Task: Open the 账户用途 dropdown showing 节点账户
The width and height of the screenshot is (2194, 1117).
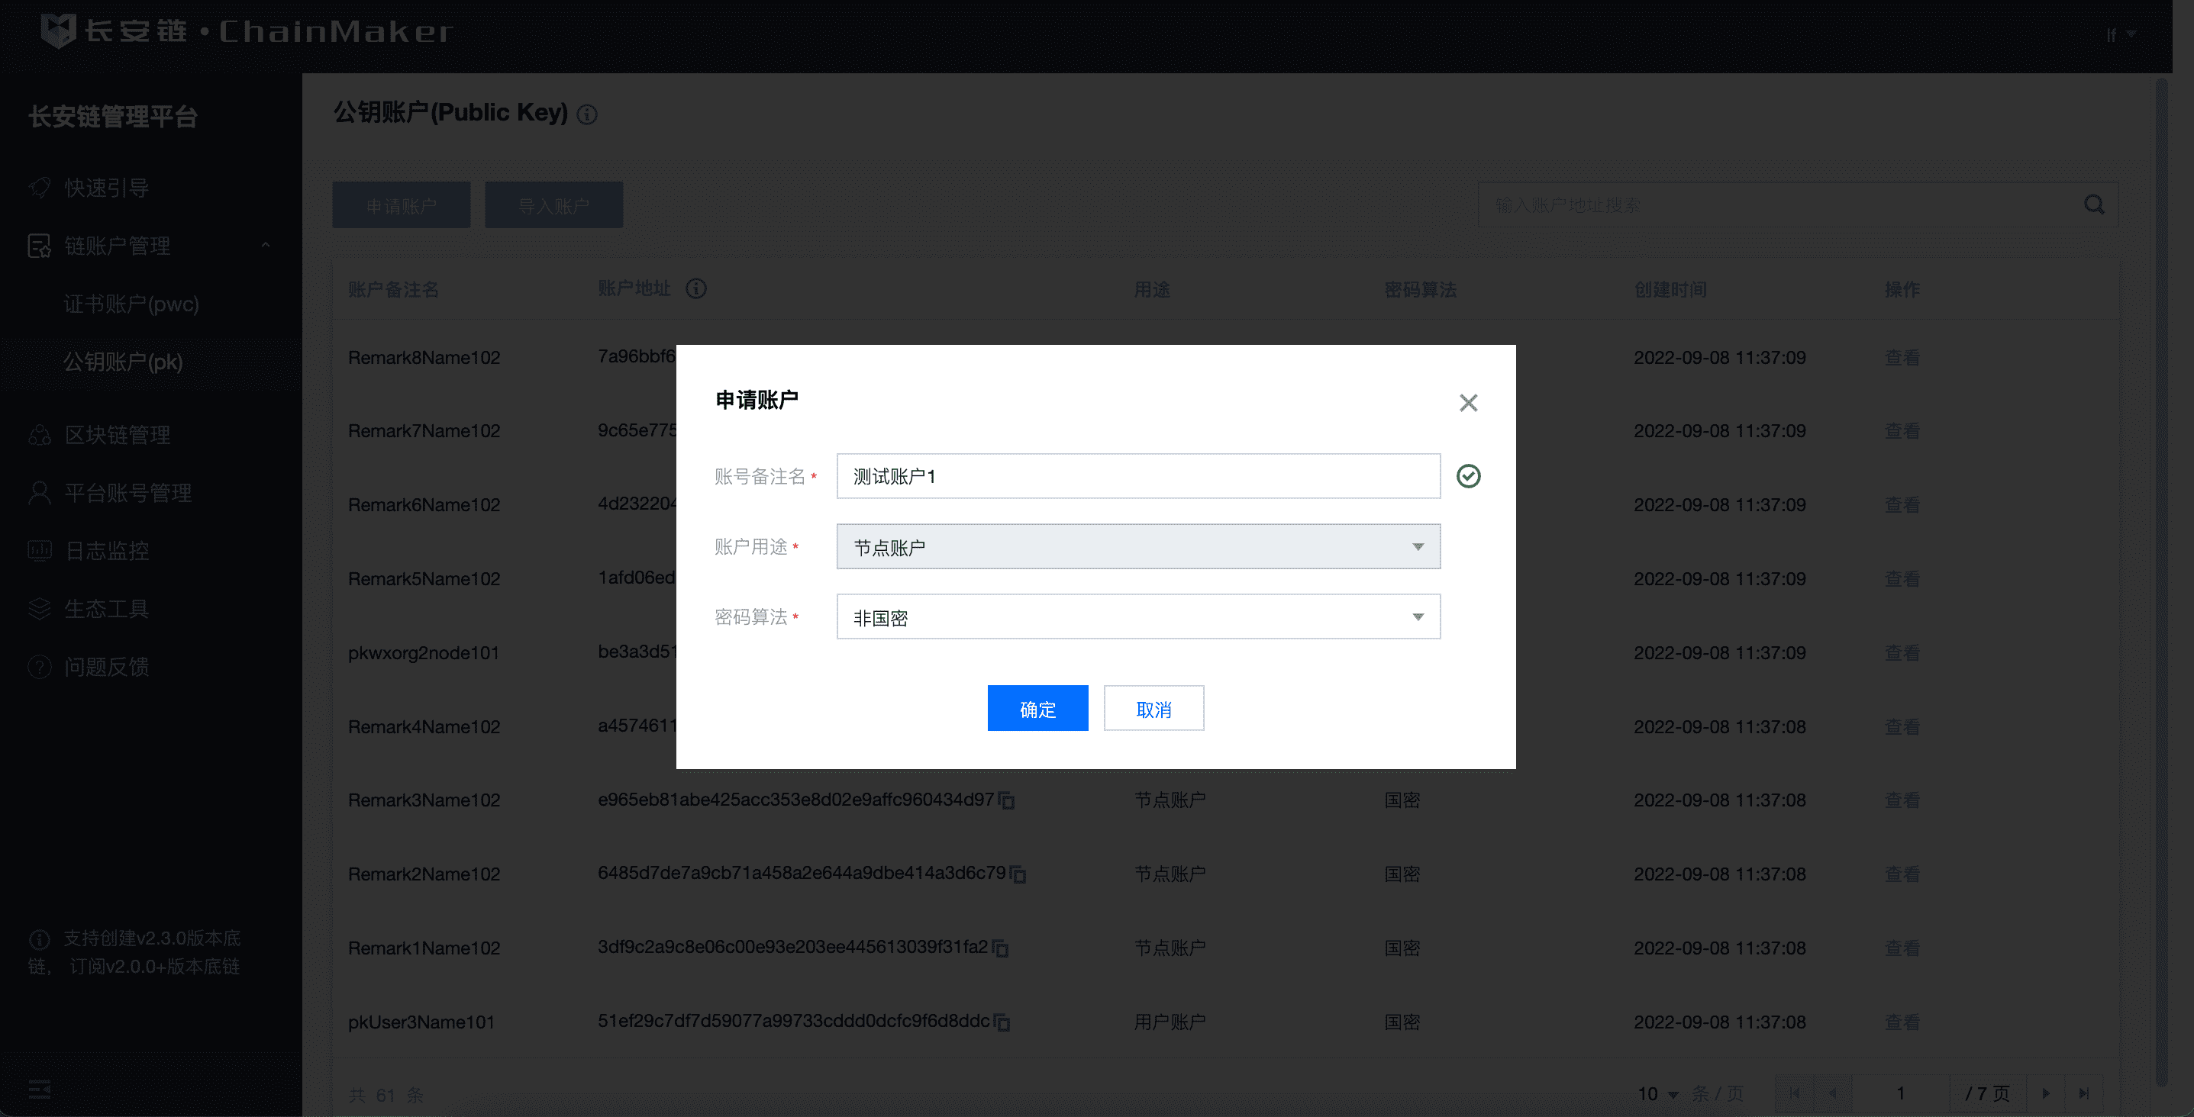Action: [1138, 546]
